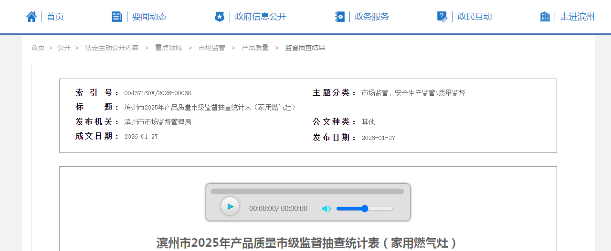Screen dimensions: 611x251
Task: Click the badge icon beside 政府信息公开
Action: click(x=220, y=17)
